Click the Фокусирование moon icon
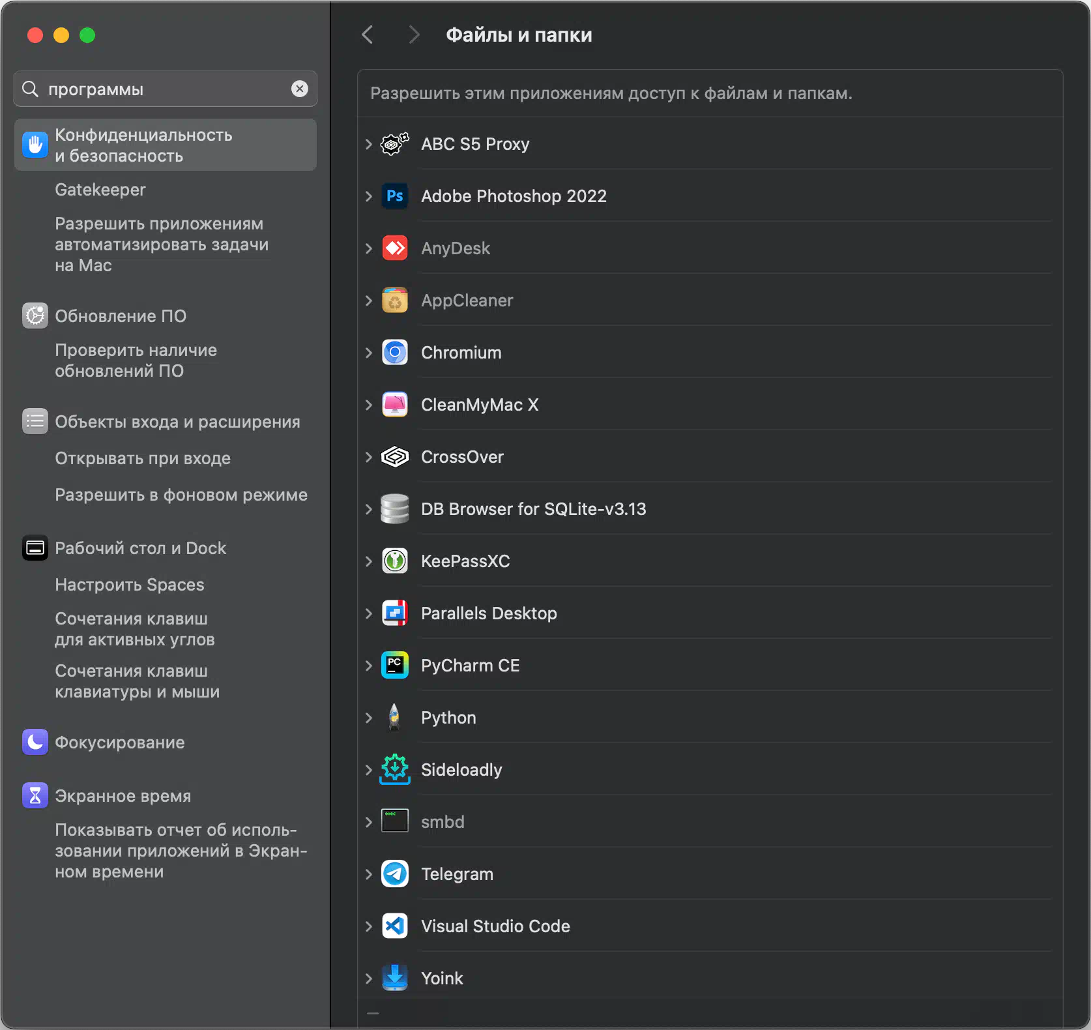The height and width of the screenshot is (1030, 1091). (x=35, y=742)
